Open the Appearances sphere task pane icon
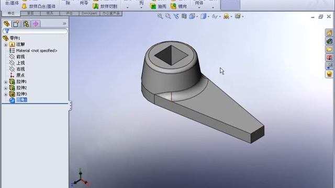 coord(329,74)
